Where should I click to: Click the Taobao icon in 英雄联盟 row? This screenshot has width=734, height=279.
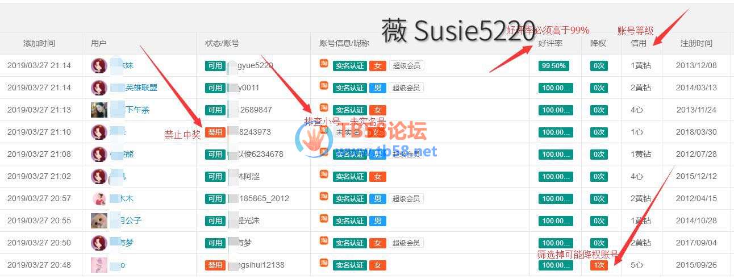pos(324,85)
